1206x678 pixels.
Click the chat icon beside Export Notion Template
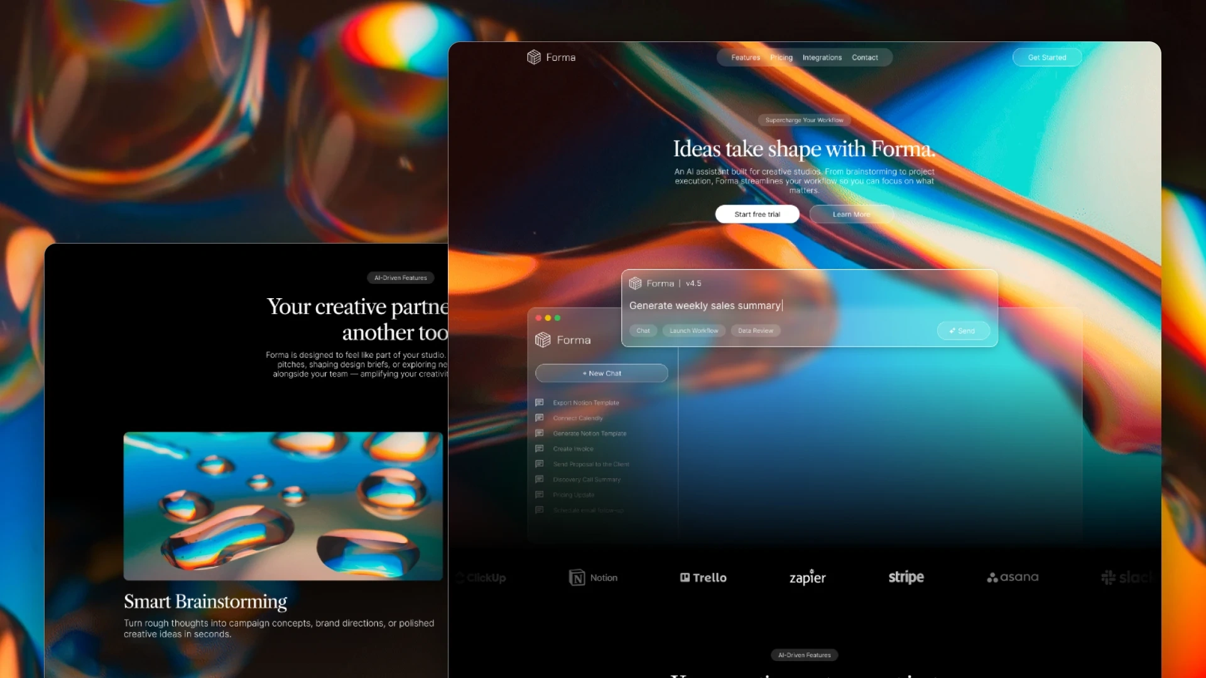[x=539, y=402]
